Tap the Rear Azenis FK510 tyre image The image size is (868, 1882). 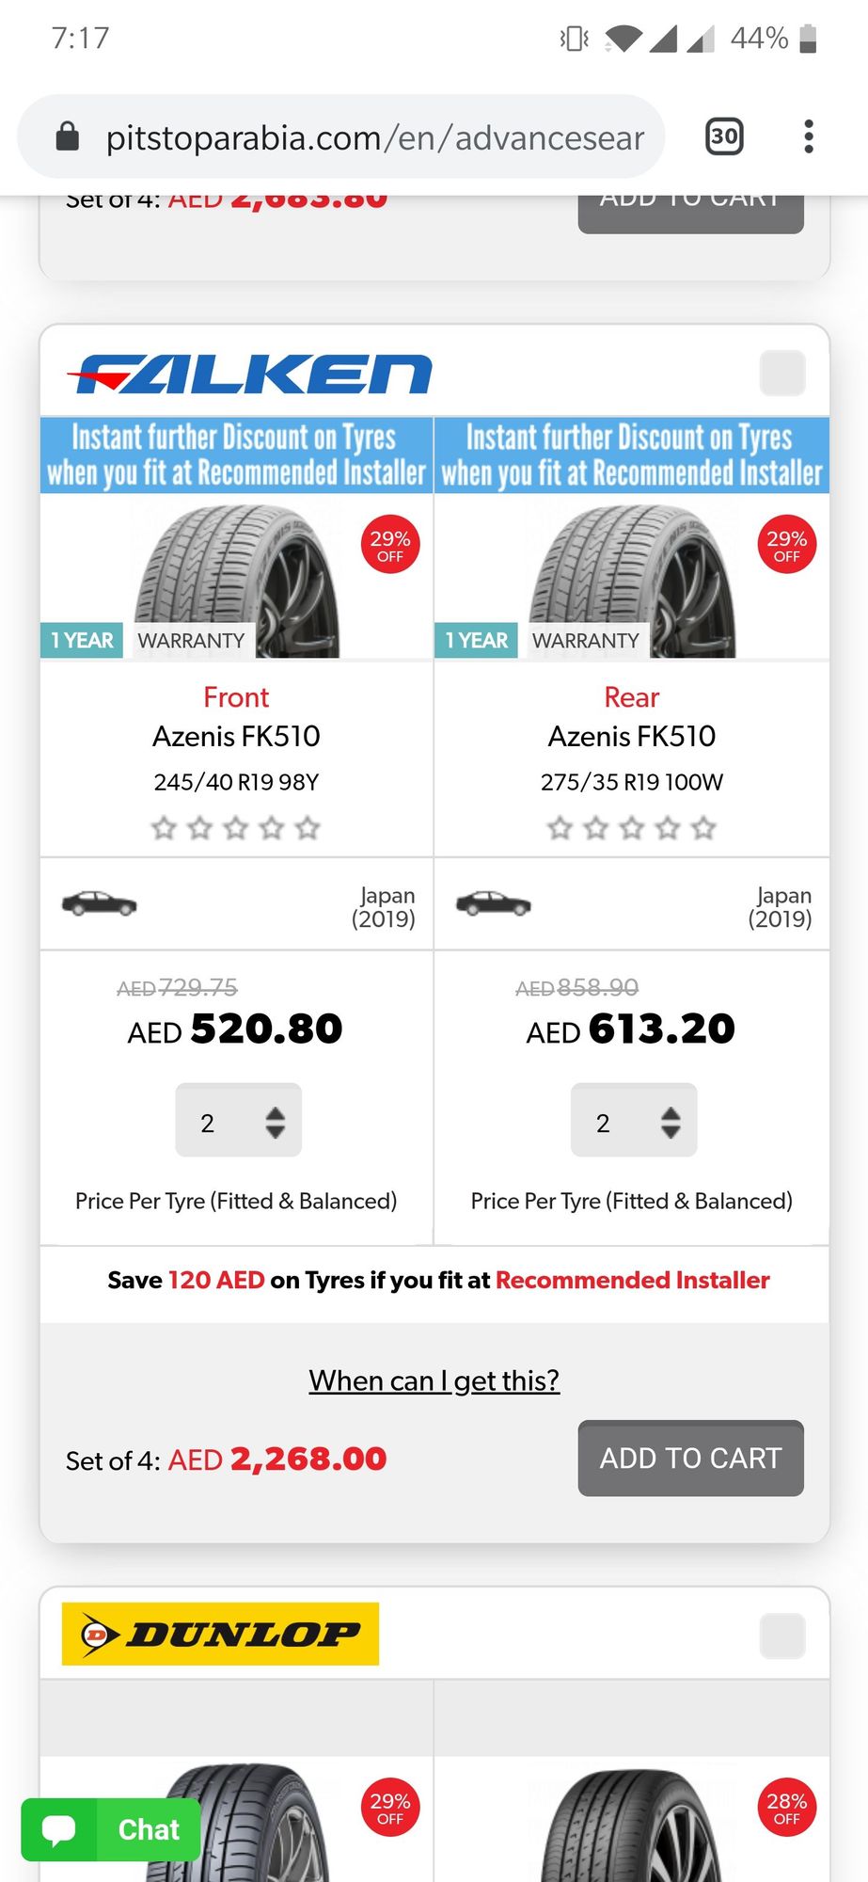[634, 581]
